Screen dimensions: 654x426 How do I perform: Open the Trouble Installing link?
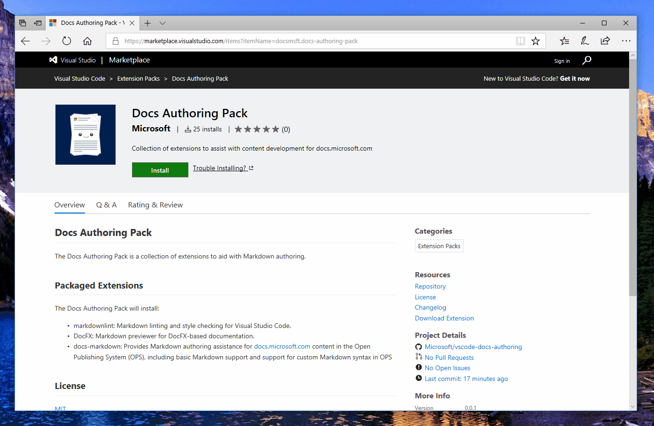[x=220, y=167]
